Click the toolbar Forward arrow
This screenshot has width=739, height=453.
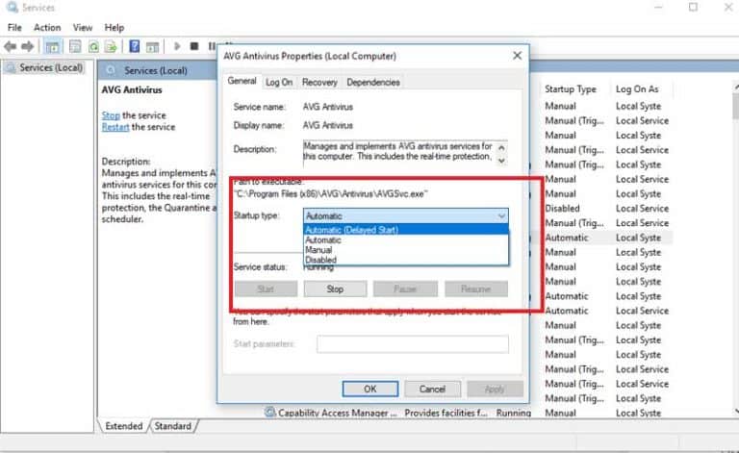click(x=27, y=46)
